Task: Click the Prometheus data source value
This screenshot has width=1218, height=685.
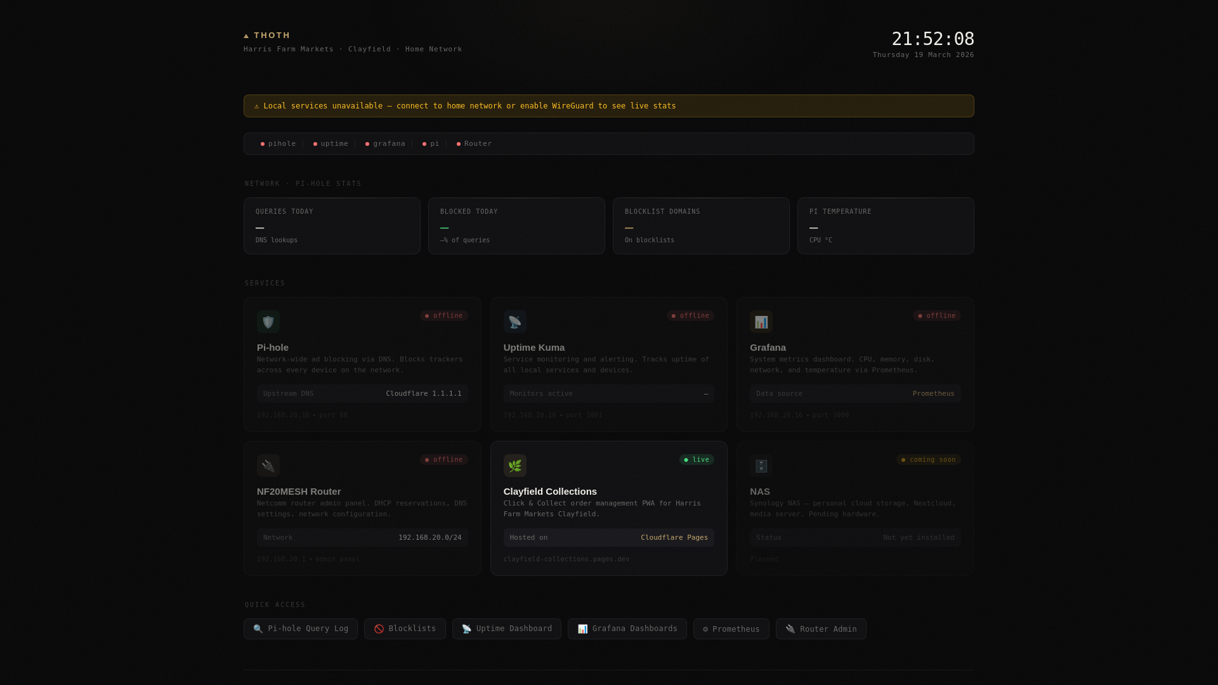Action: tap(933, 394)
